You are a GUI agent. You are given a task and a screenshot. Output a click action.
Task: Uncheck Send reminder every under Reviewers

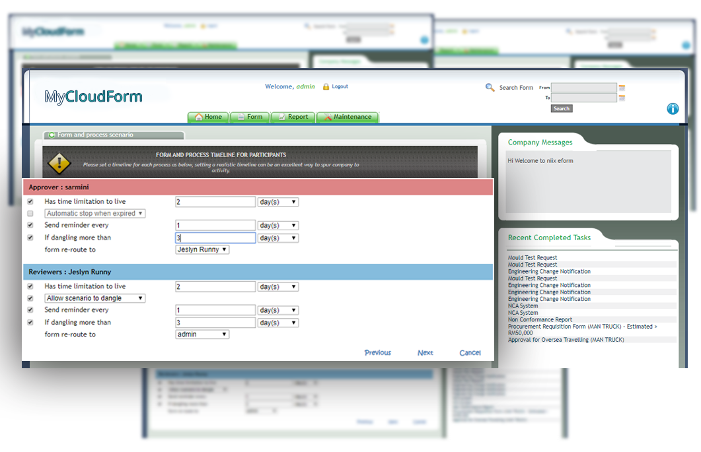(x=29, y=309)
